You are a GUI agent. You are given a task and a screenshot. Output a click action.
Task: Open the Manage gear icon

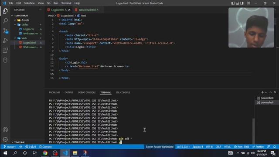point(5,139)
